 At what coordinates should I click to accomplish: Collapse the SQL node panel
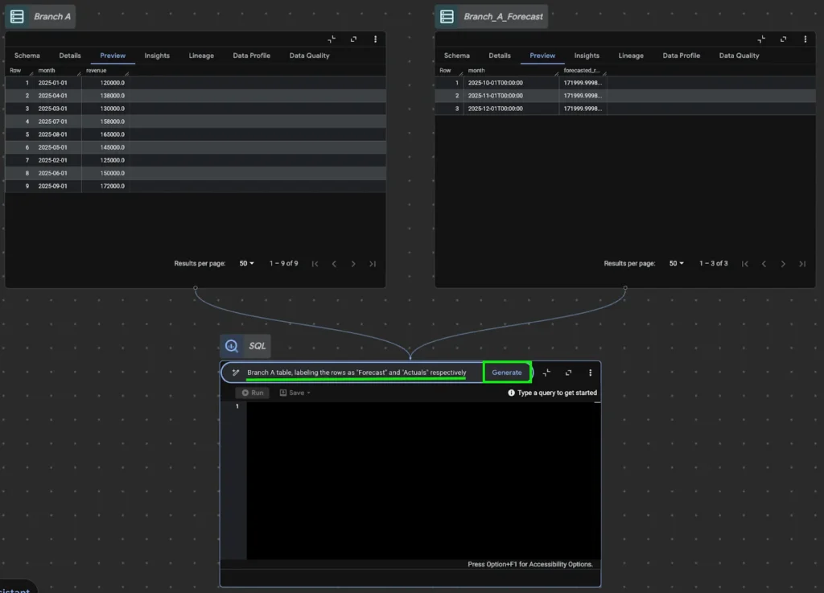(546, 373)
